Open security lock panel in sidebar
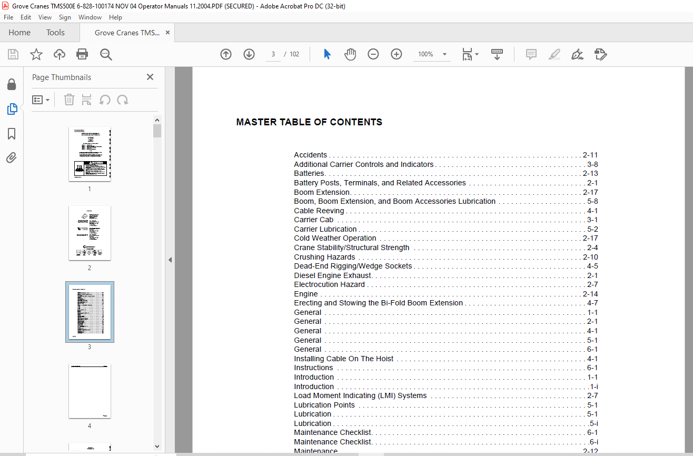The image size is (693, 456). point(12,84)
